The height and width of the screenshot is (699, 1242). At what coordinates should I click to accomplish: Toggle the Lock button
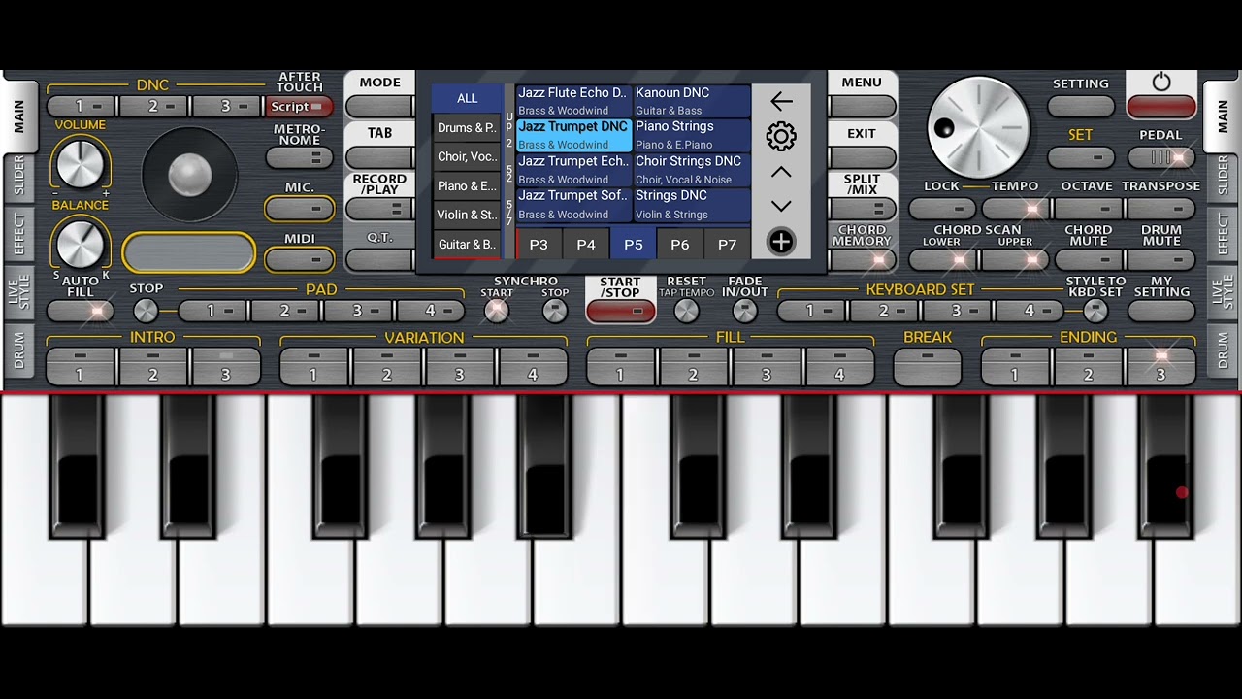click(942, 209)
